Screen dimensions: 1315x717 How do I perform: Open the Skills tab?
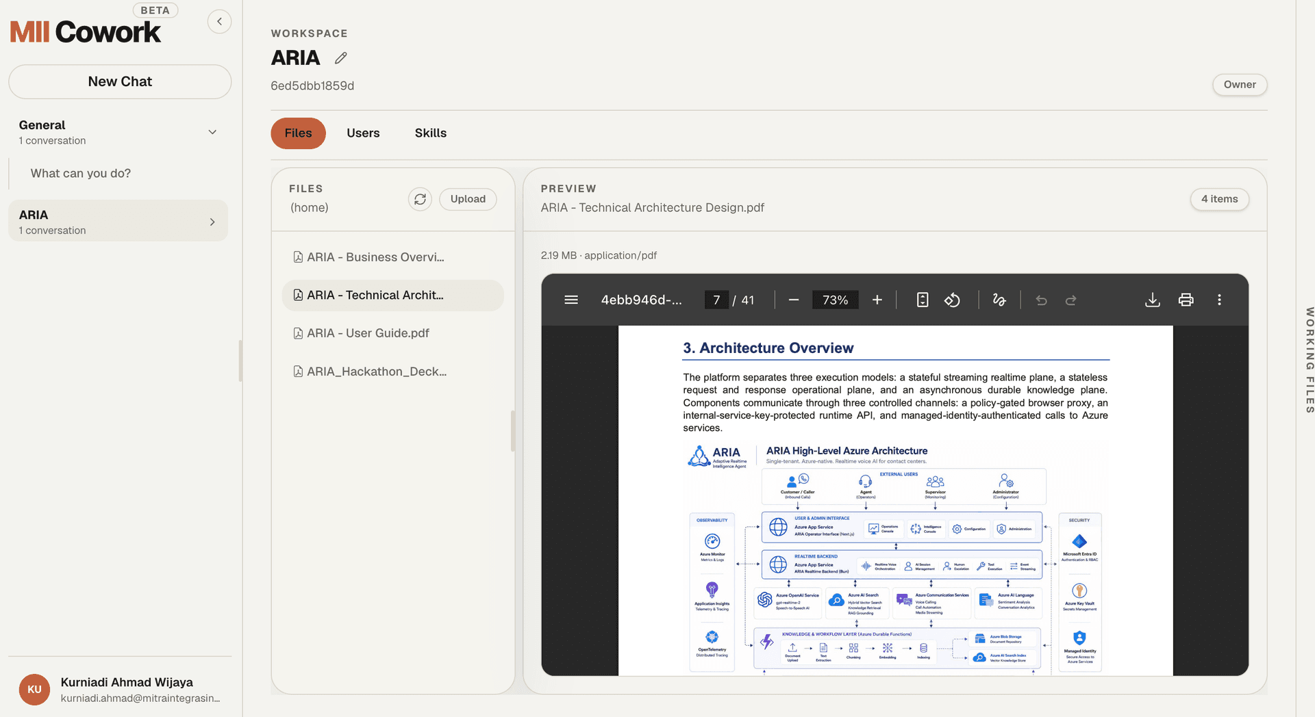tap(430, 133)
